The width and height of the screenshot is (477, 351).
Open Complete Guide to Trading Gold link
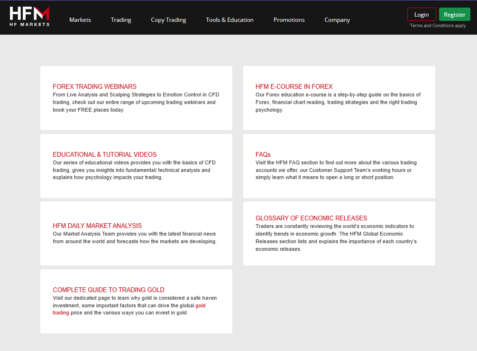109,290
